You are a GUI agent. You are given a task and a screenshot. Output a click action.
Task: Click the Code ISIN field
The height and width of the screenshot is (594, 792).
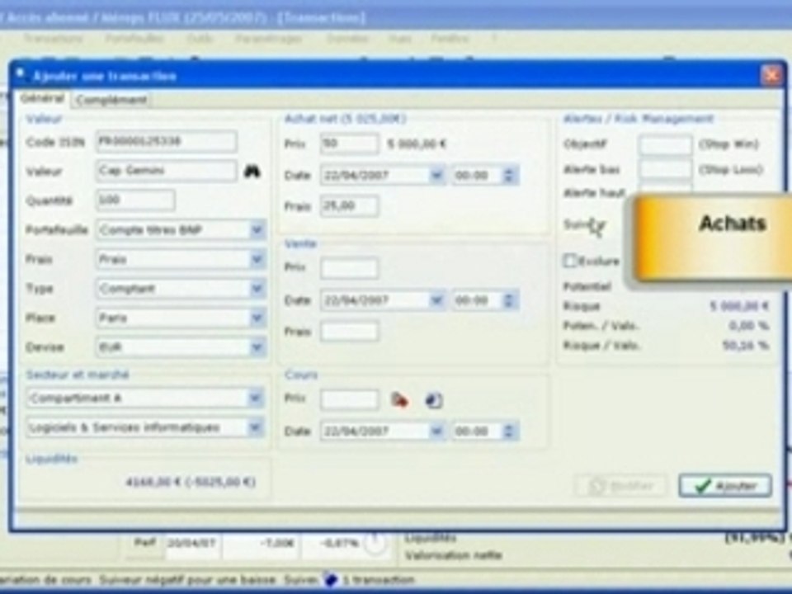166,141
